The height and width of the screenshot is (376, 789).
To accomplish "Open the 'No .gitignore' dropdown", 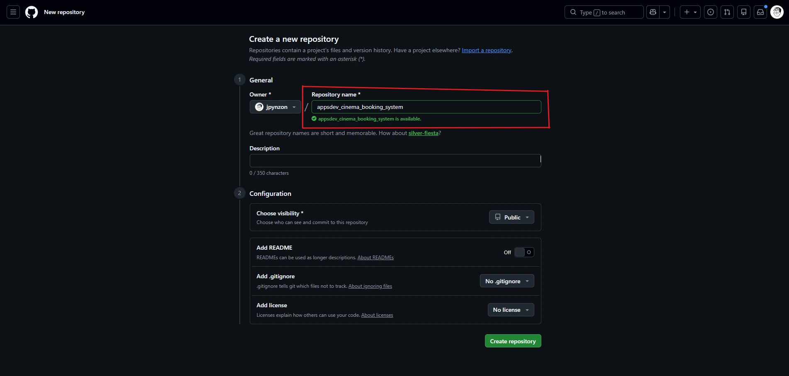I will click(507, 281).
